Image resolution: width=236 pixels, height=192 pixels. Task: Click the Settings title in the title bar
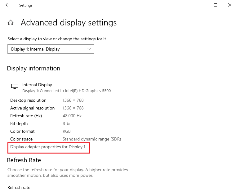coord(26,5)
